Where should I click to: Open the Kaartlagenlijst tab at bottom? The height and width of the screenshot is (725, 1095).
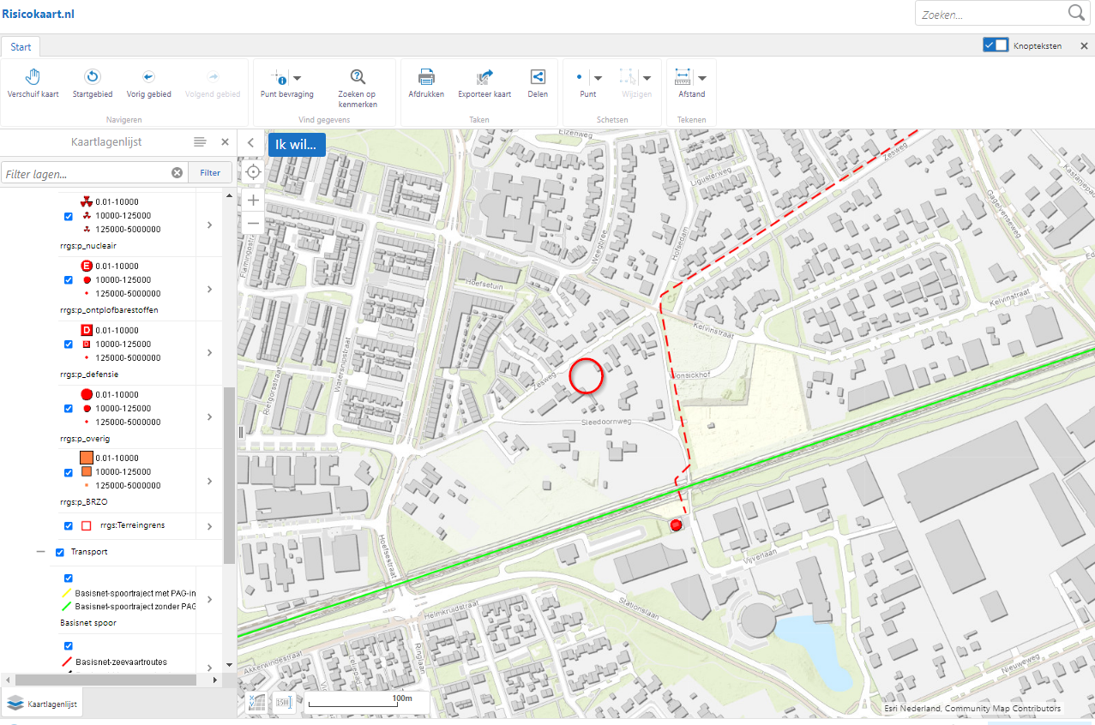[42, 704]
